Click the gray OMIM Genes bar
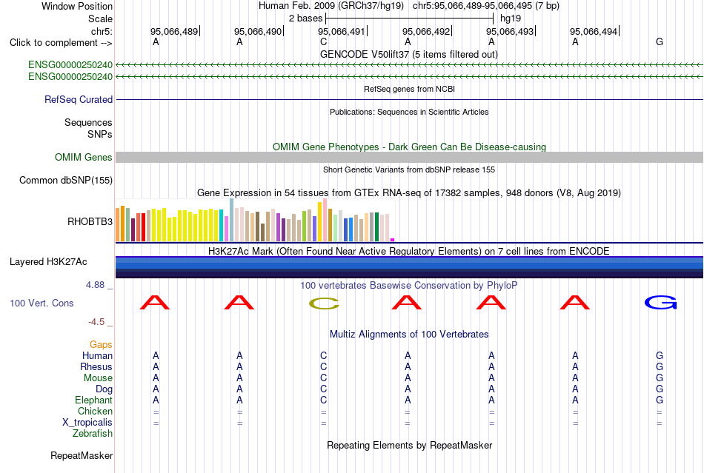Screen dimensions: 704x473 tap(409, 157)
